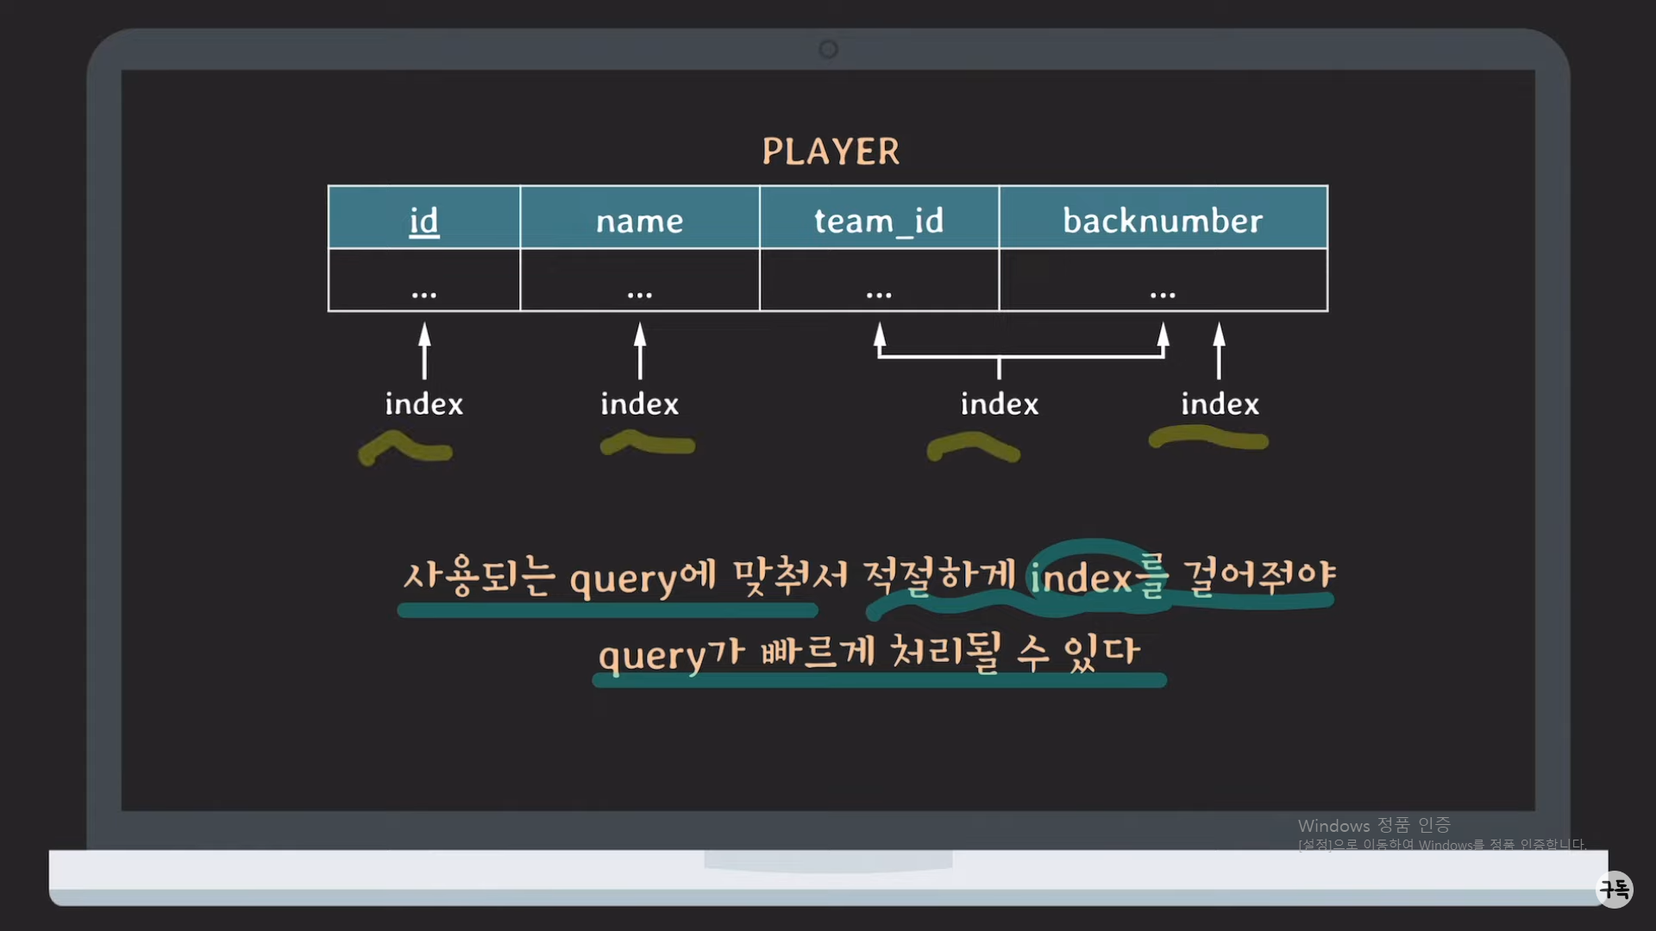The width and height of the screenshot is (1656, 931).
Task: Click the circled word index를 in sentence
Action: (x=1097, y=577)
